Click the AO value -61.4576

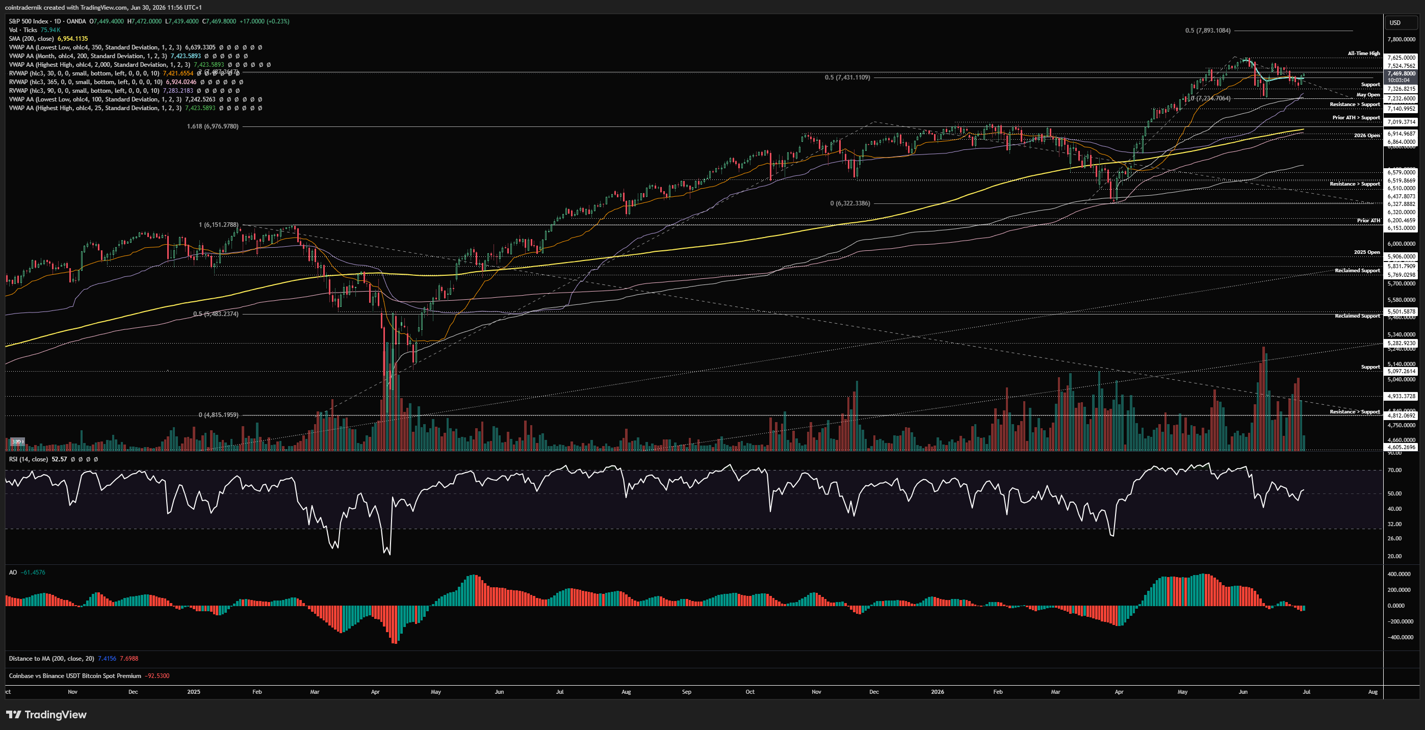(33, 572)
